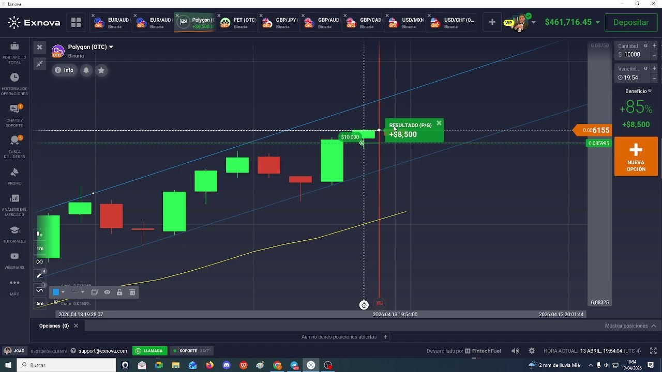Toggle fullscreen mode icon
The width and height of the screenshot is (662, 372).
pos(653,351)
